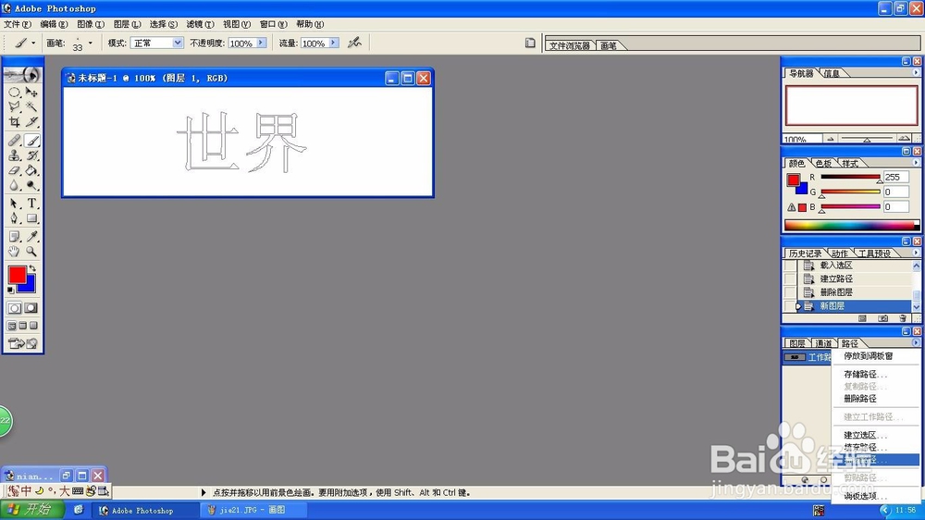925x520 pixels.
Task: Select the Zoom magnifier tool
Action: click(x=31, y=252)
